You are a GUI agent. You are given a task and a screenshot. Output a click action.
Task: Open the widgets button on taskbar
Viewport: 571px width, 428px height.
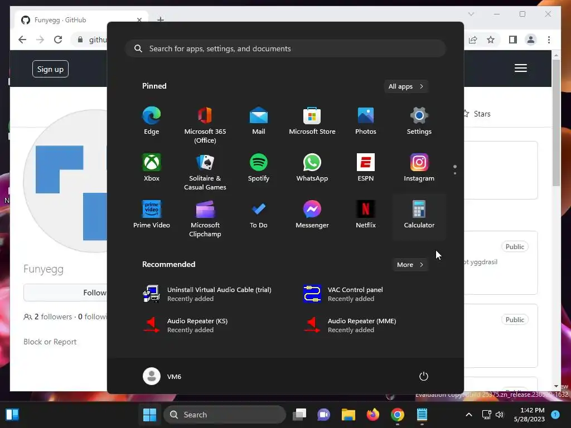tap(12, 415)
